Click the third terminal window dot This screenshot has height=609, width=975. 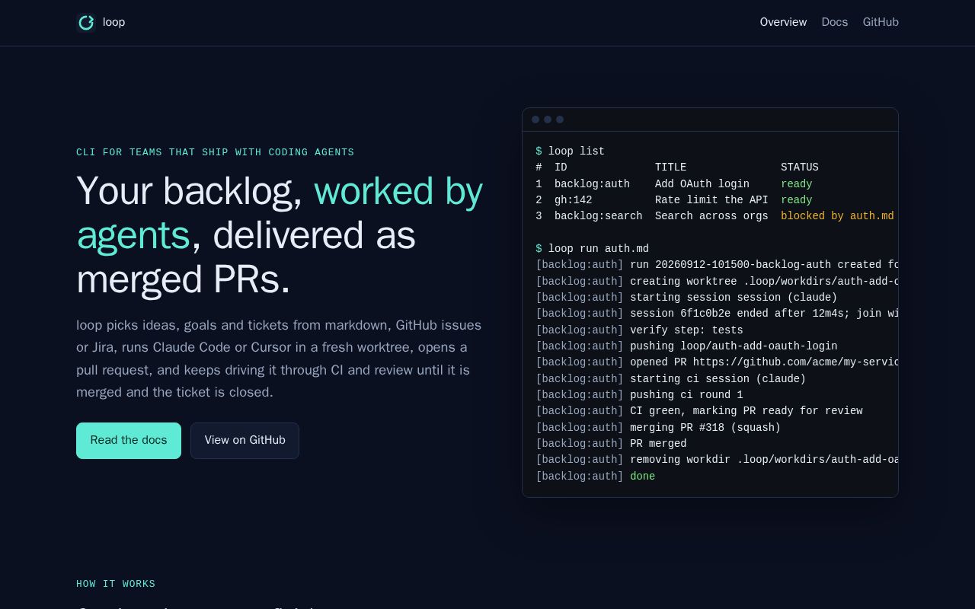click(x=560, y=120)
